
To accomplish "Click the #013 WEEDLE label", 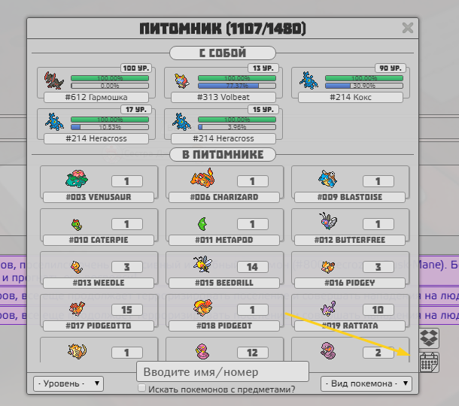I will click(x=99, y=283).
